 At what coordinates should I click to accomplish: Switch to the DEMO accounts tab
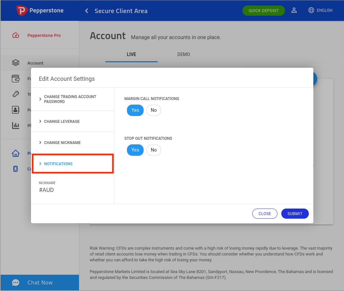coord(184,54)
